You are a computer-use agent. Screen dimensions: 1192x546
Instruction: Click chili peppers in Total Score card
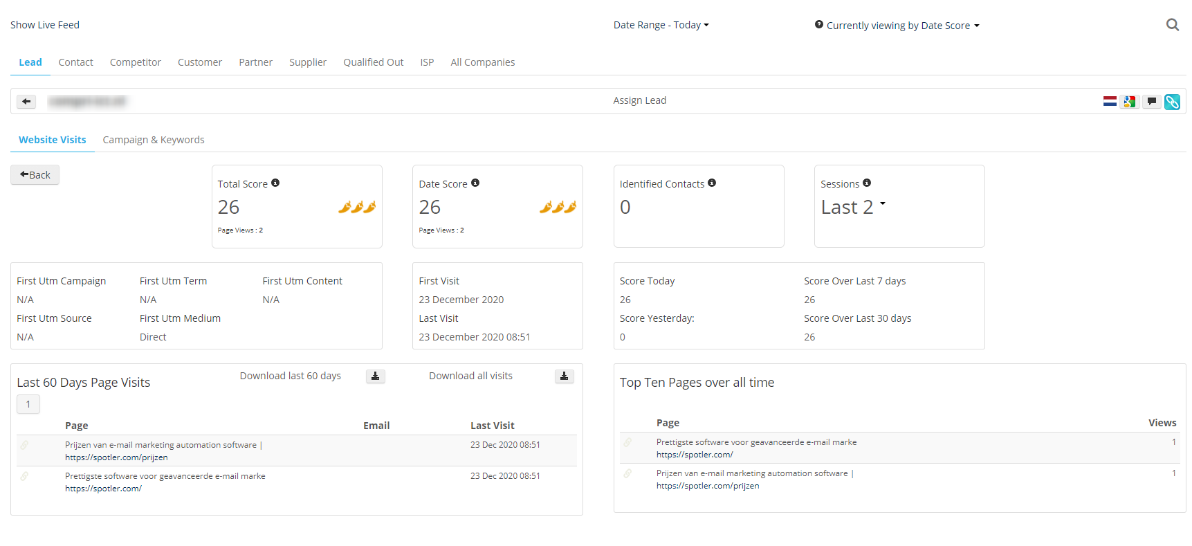357,207
